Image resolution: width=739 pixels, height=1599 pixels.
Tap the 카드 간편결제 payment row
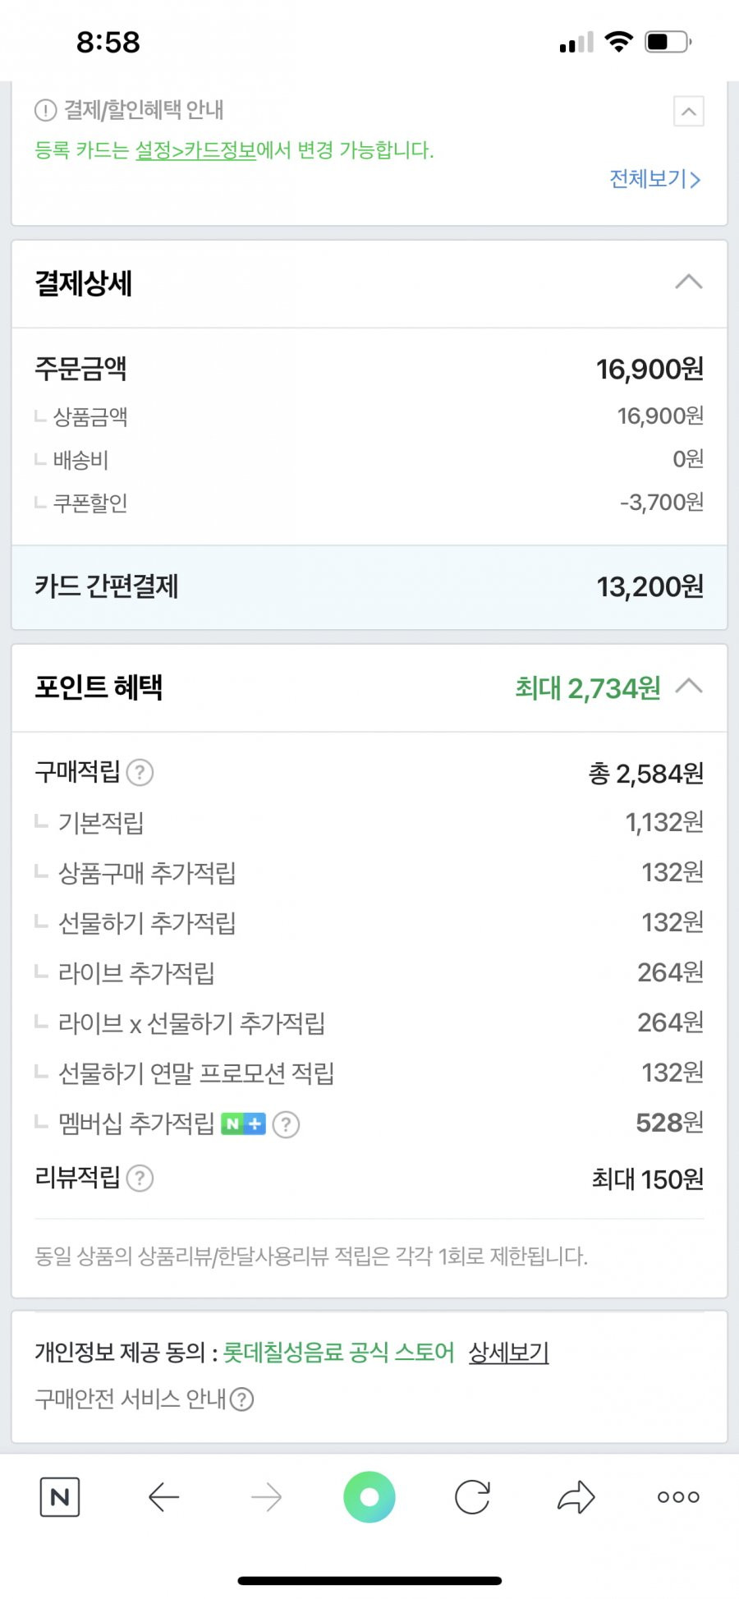pos(369,586)
